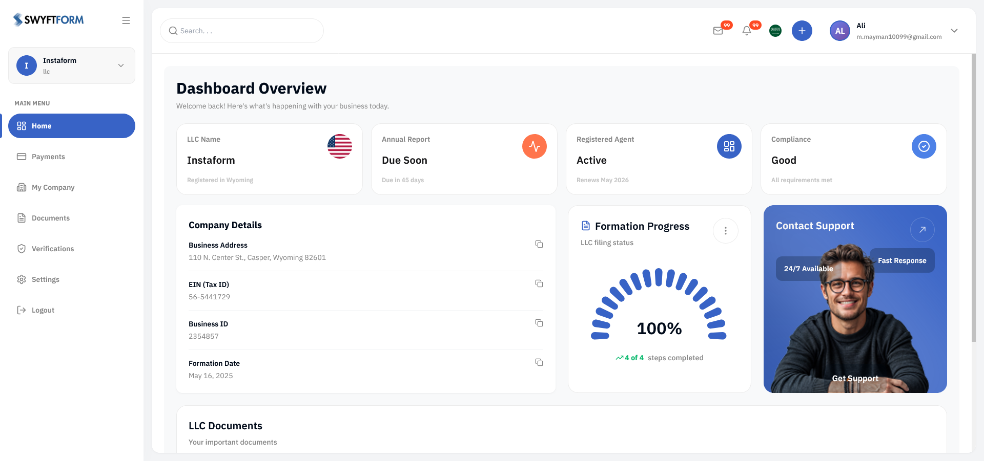Click the blue plus button in the header
The width and height of the screenshot is (984, 461).
[802, 31]
